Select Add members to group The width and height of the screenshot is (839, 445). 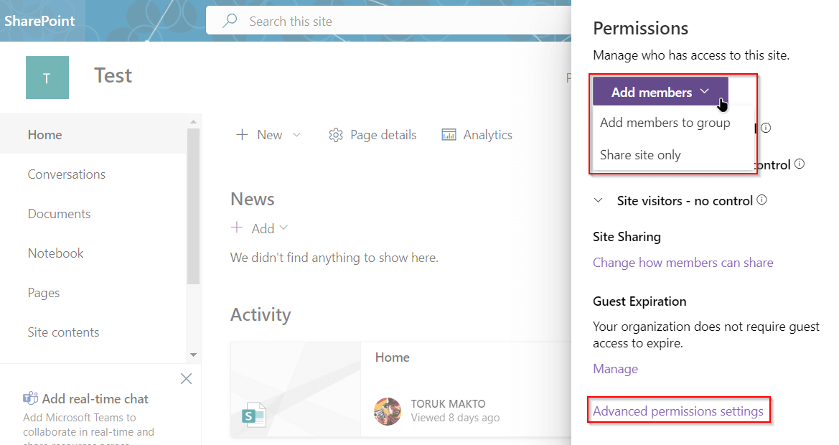point(665,122)
